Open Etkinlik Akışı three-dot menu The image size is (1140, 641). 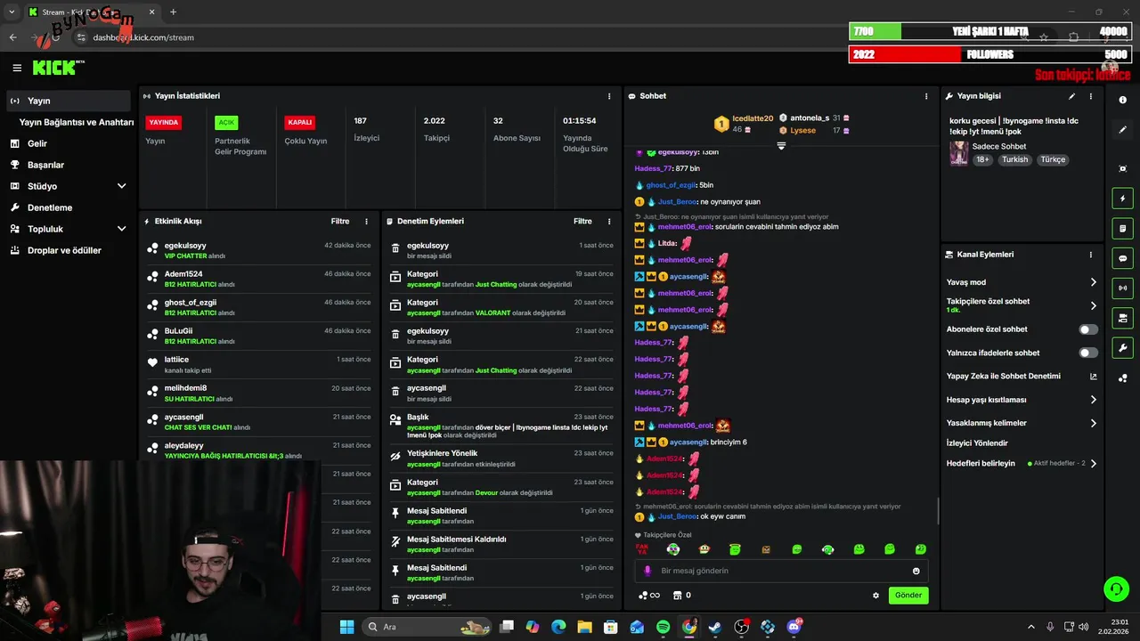(366, 221)
